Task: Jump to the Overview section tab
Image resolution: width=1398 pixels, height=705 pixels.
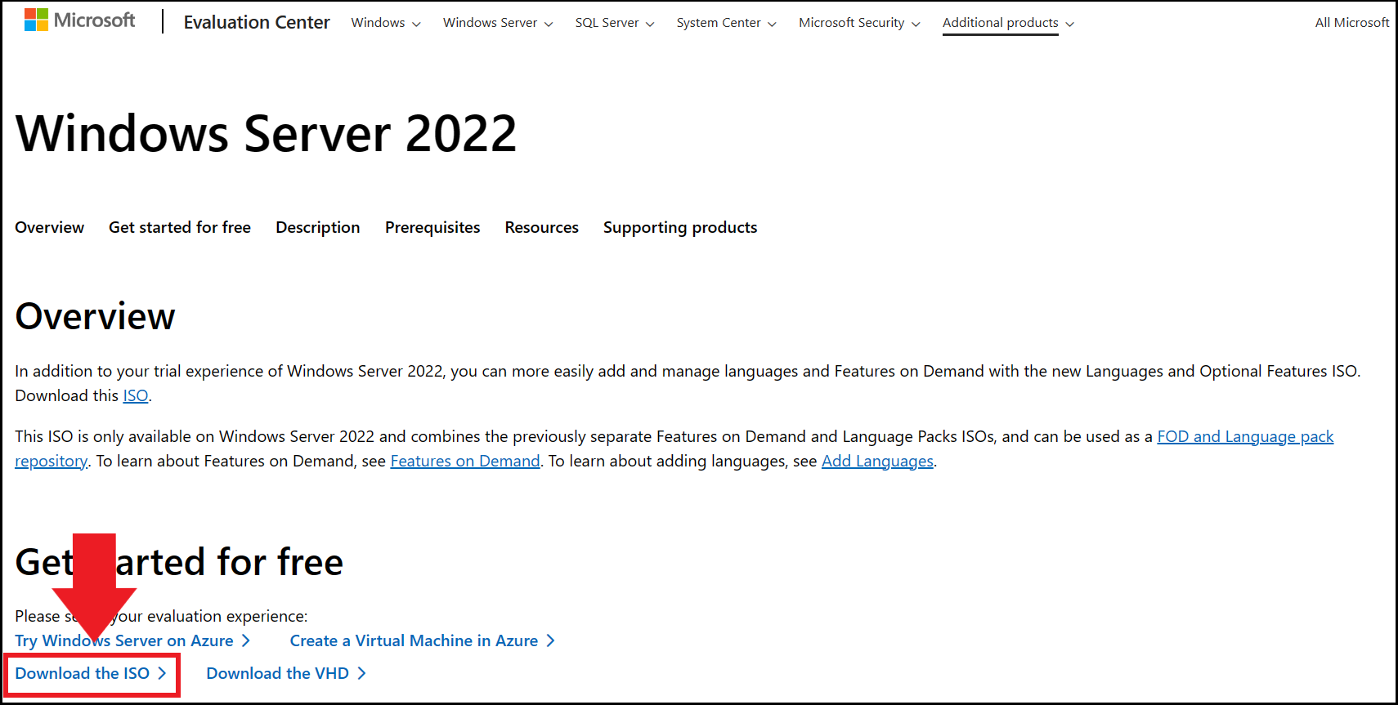Action: tap(49, 227)
